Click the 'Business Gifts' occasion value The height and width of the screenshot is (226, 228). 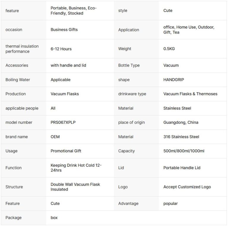click(x=64, y=30)
